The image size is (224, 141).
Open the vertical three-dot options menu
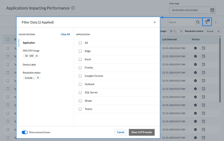pos(216,22)
